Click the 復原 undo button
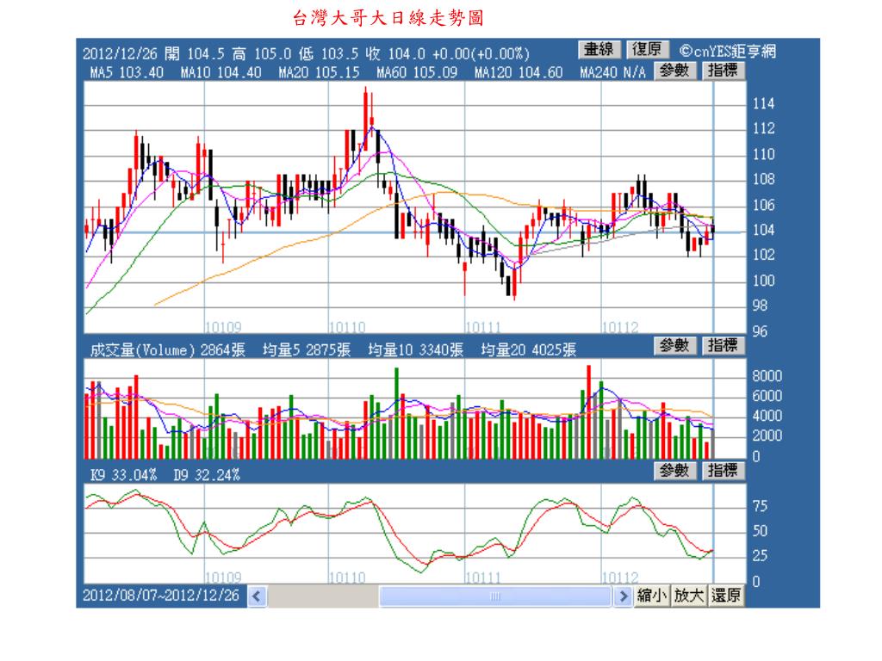 [x=647, y=50]
